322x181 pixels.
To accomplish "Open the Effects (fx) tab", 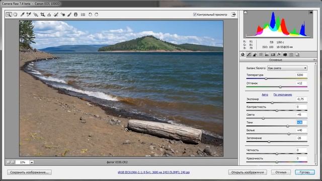I will click(x=279, y=54).
